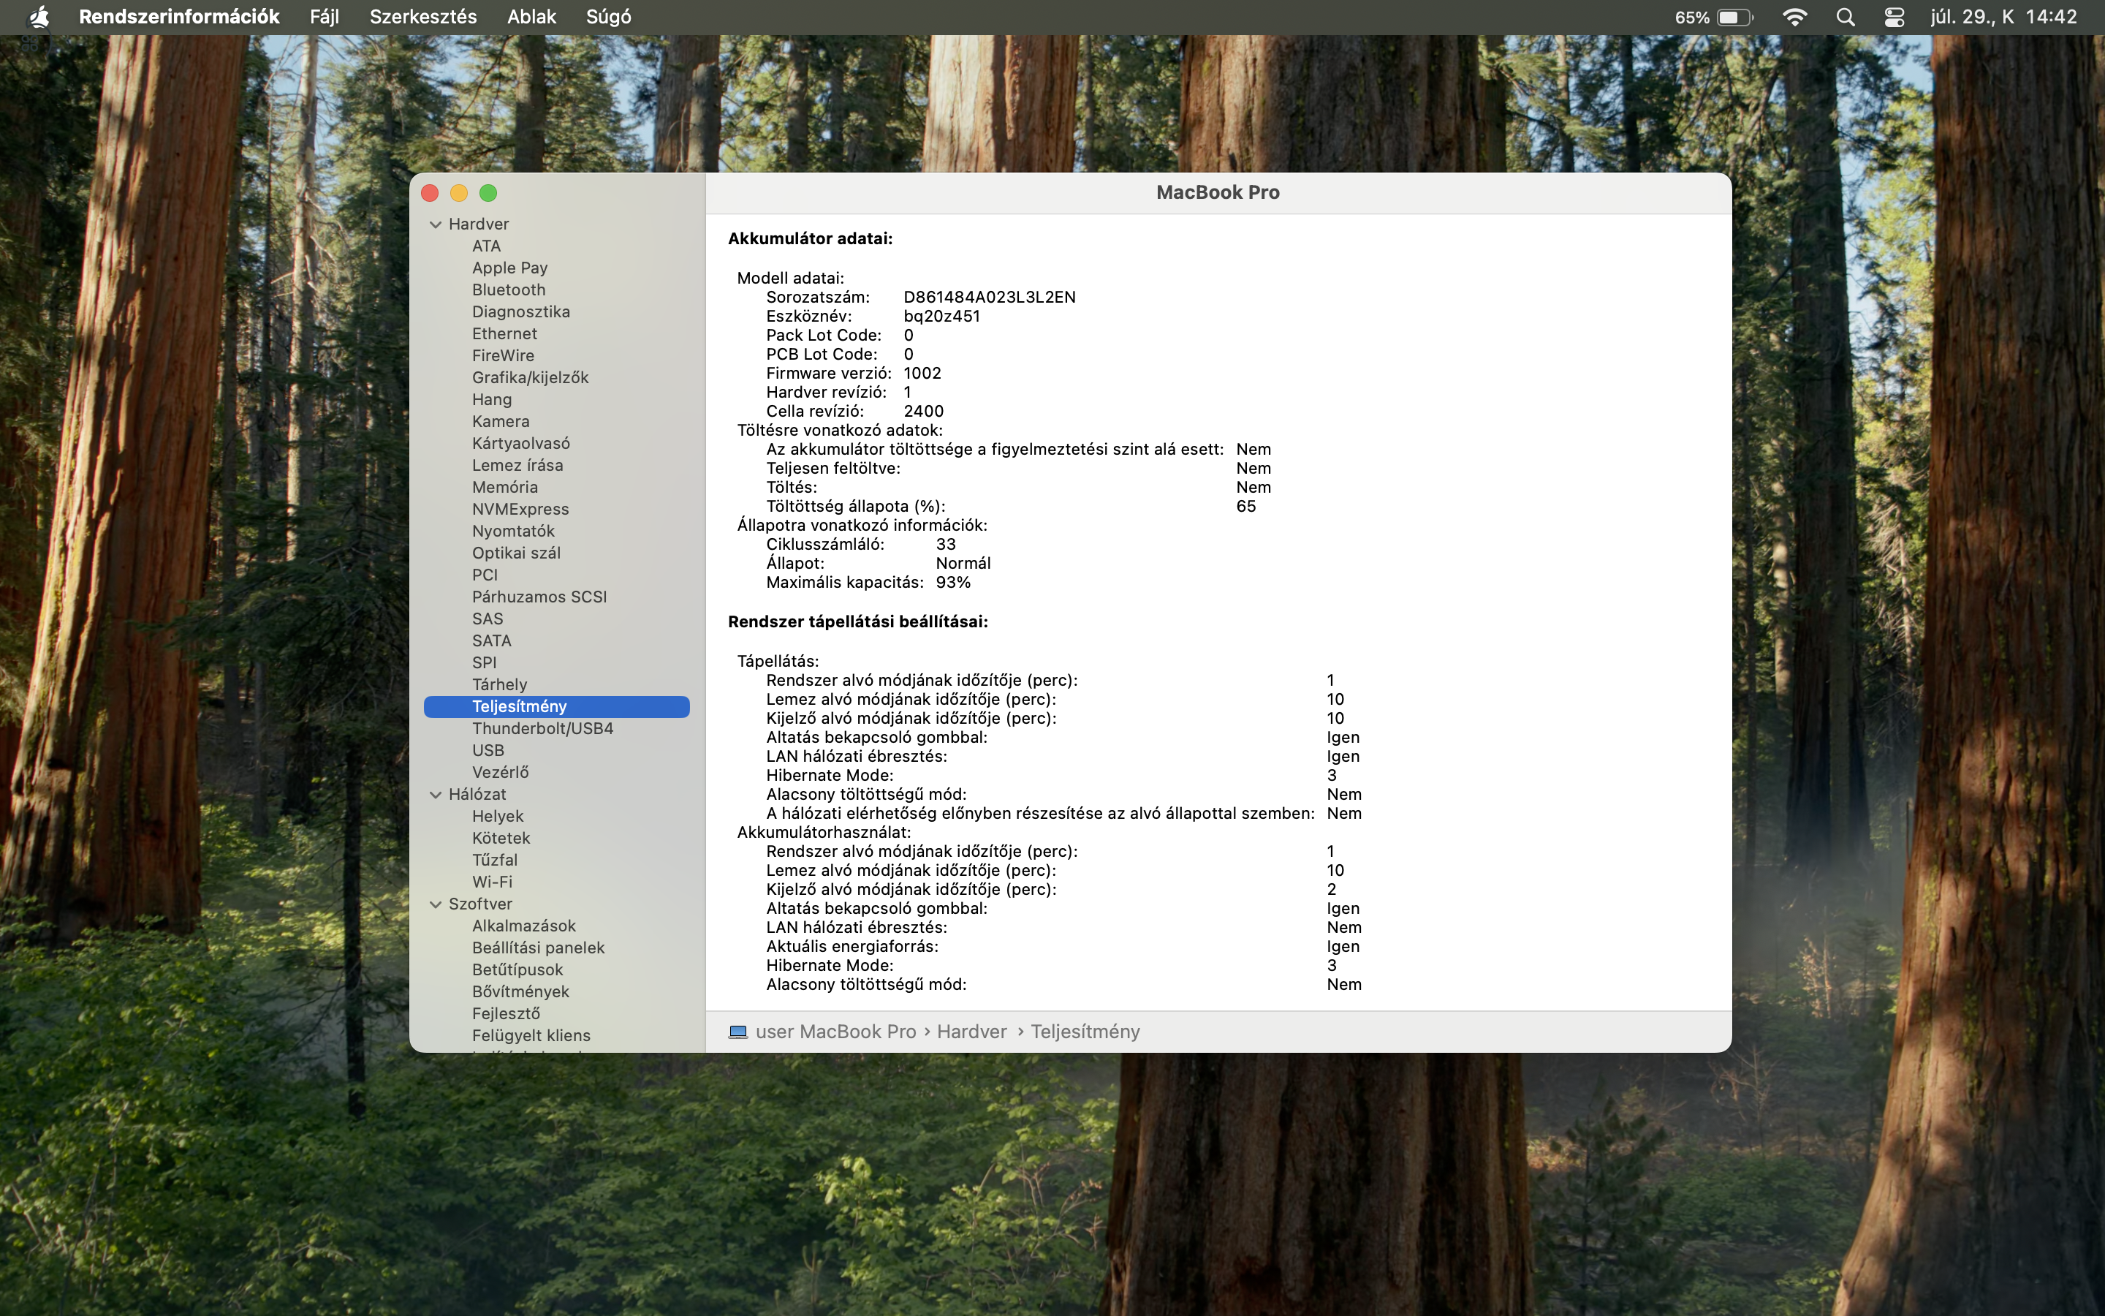
Task: Select Vezérlő in the sidebar
Action: pyautogui.click(x=557, y=772)
